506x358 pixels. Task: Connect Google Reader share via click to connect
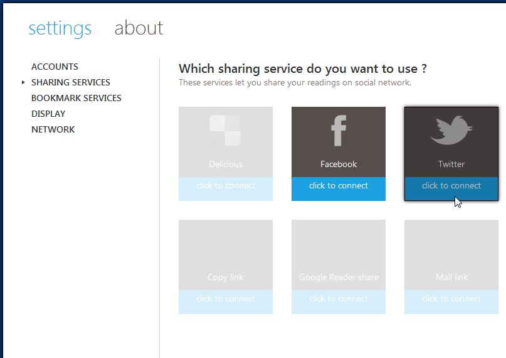point(339,301)
